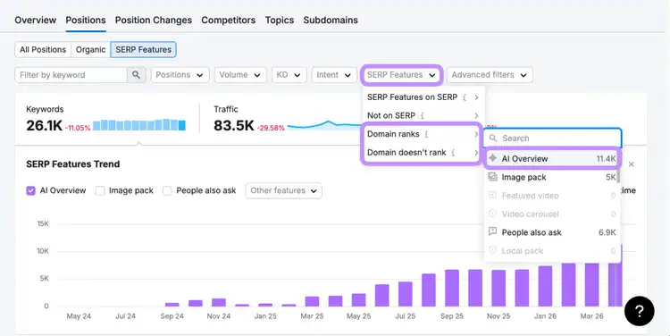Click the People also ask icon in list
Image resolution: width=670 pixels, height=336 pixels.
pos(492,231)
